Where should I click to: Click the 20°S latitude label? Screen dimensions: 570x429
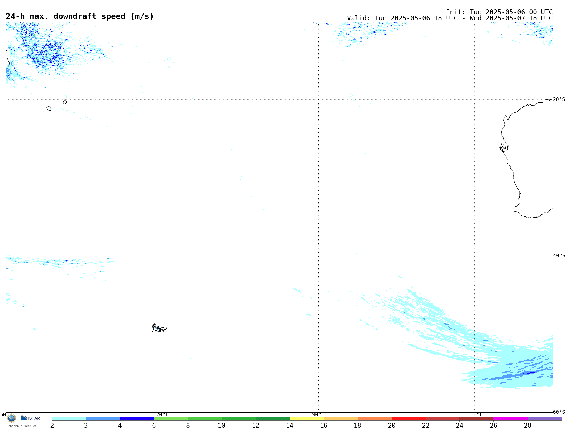pos(559,99)
